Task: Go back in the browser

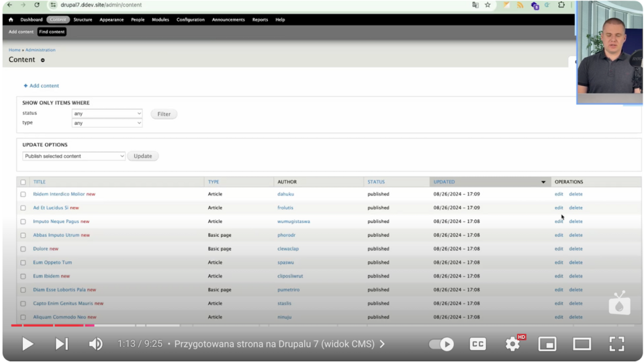Action: [9, 5]
